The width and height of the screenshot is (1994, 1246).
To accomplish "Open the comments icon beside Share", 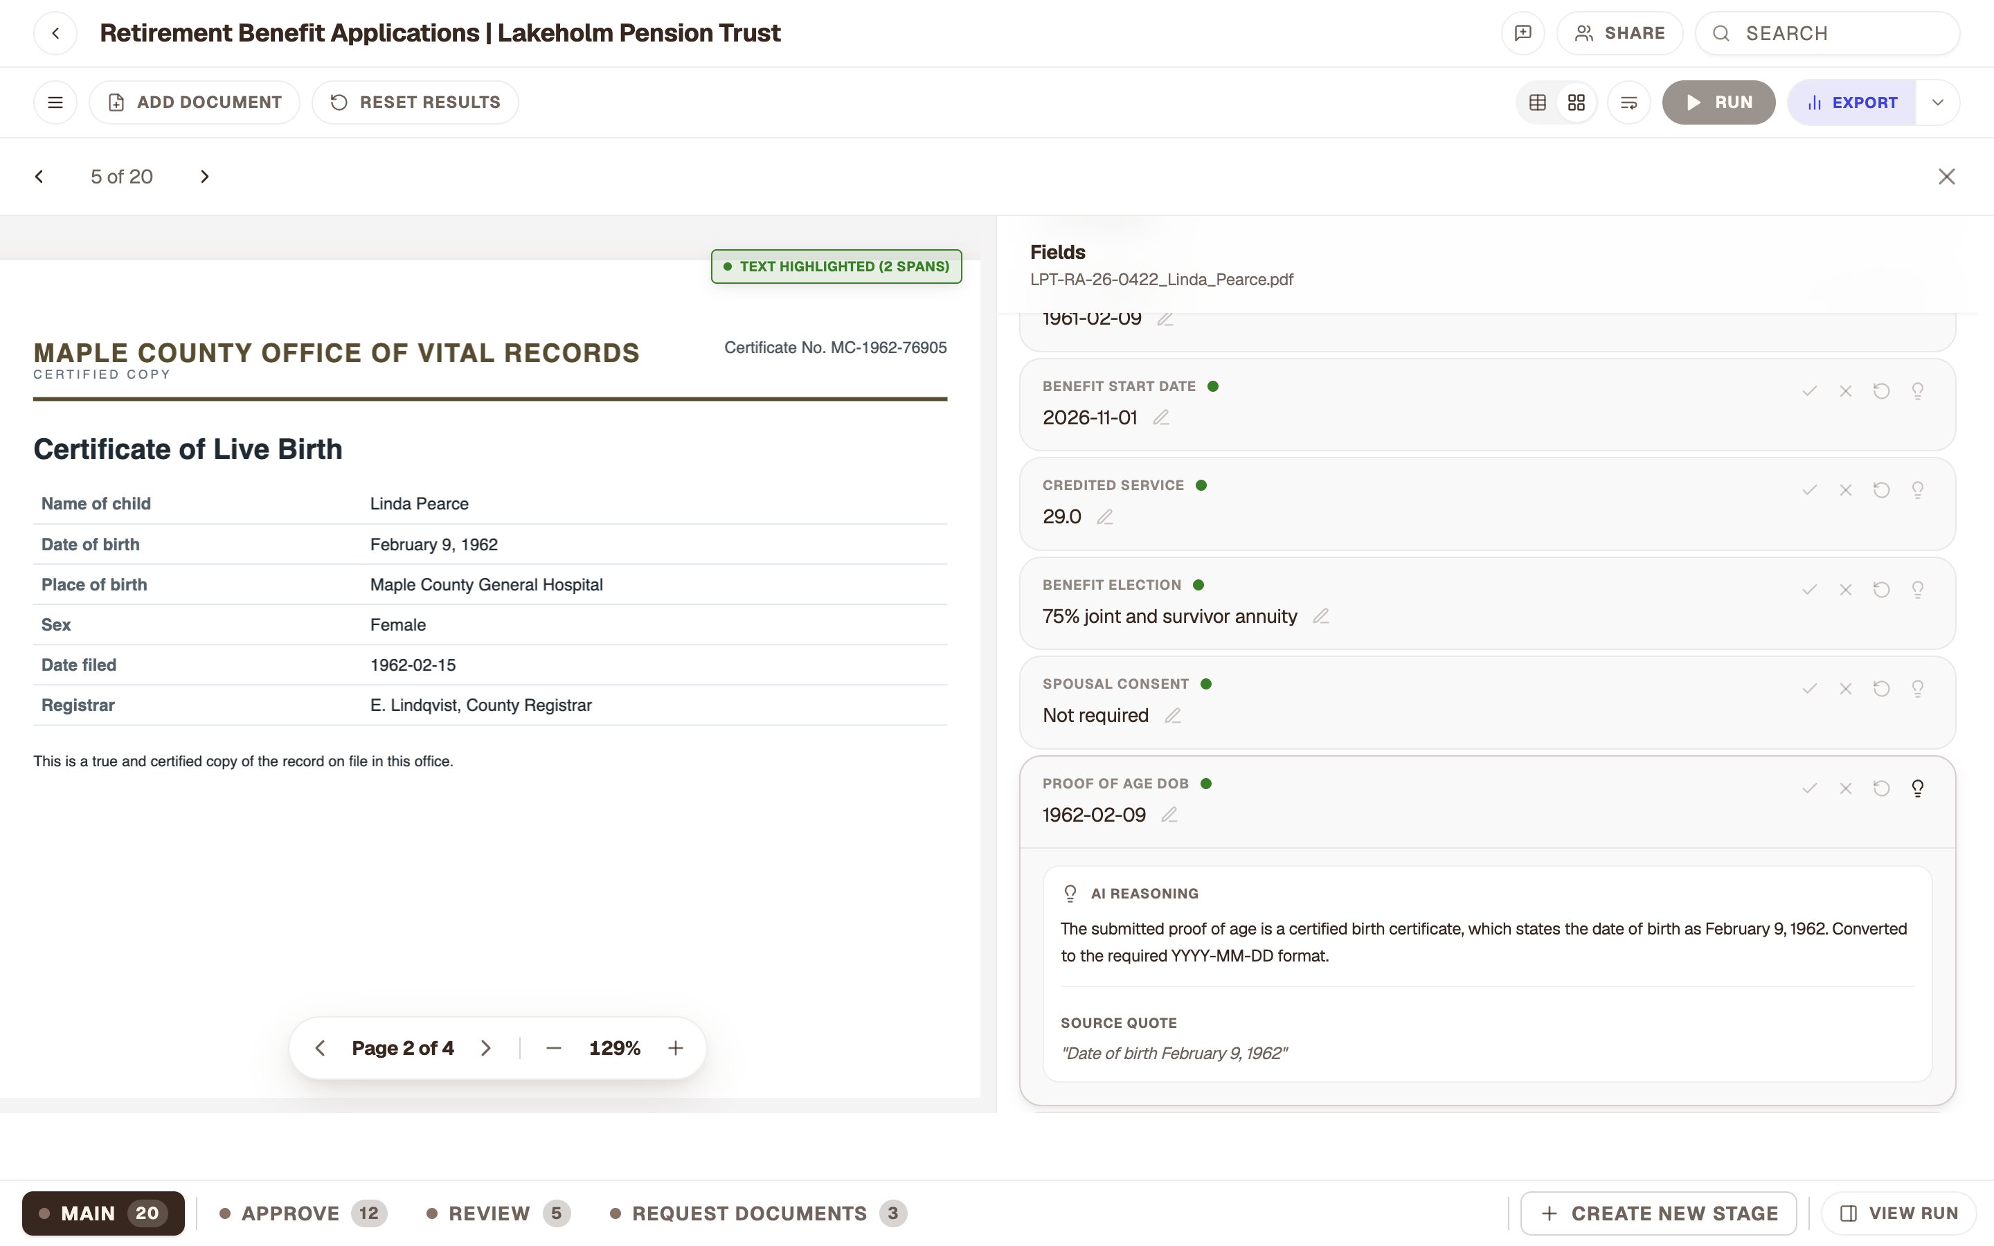I will 1523,33.
